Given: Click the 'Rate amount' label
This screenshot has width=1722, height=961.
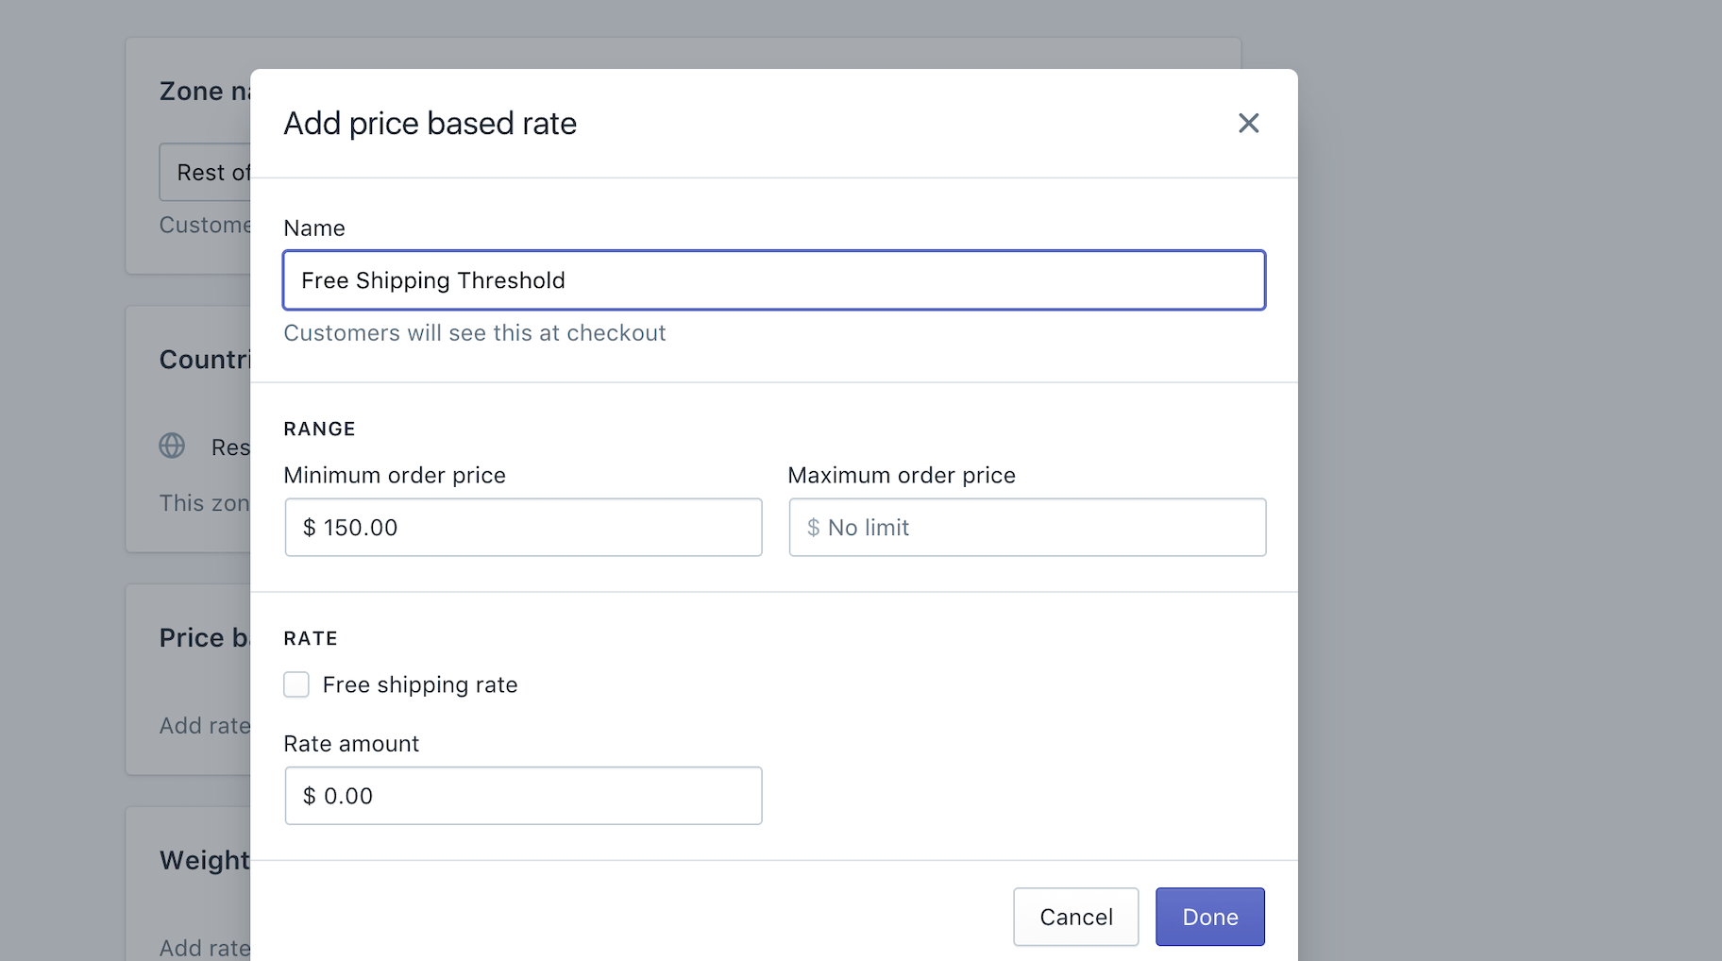Looking at the screenshot, I should click(351, 744).
